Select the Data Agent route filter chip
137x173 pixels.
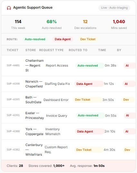point(63,39)
